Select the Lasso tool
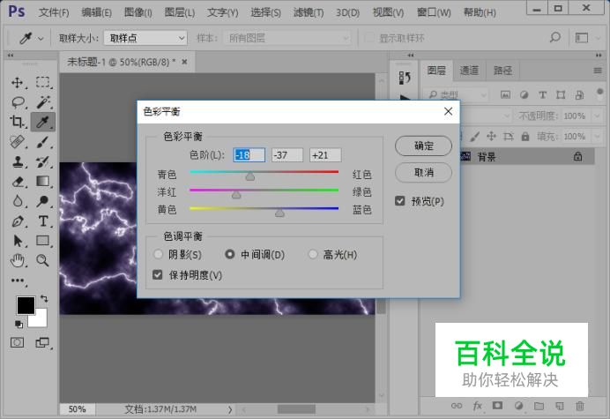Image resolution: width=610 pixels, height=419 pixels. pos(18,102)
